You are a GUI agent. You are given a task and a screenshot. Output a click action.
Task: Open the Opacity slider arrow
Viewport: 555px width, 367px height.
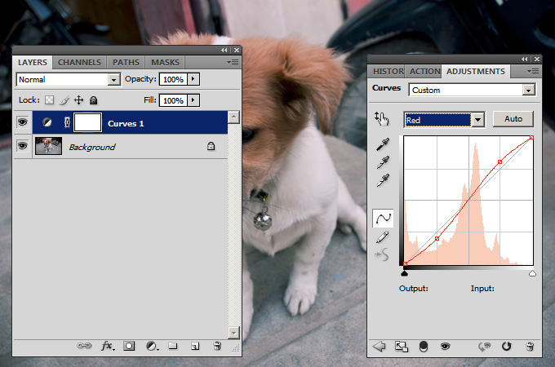click(193, 79)
